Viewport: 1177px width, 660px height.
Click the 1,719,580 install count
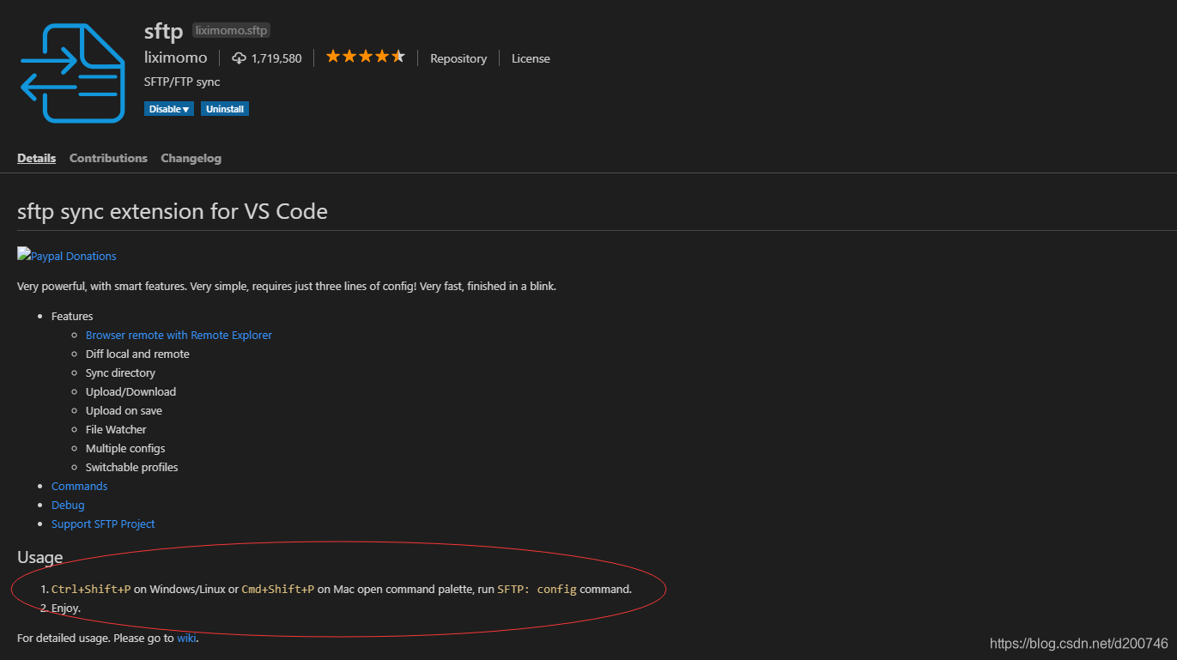pos(276,58)
